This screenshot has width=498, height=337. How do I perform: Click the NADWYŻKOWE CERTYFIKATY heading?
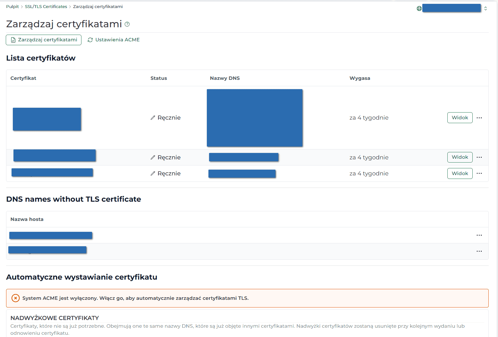[55, 318]
